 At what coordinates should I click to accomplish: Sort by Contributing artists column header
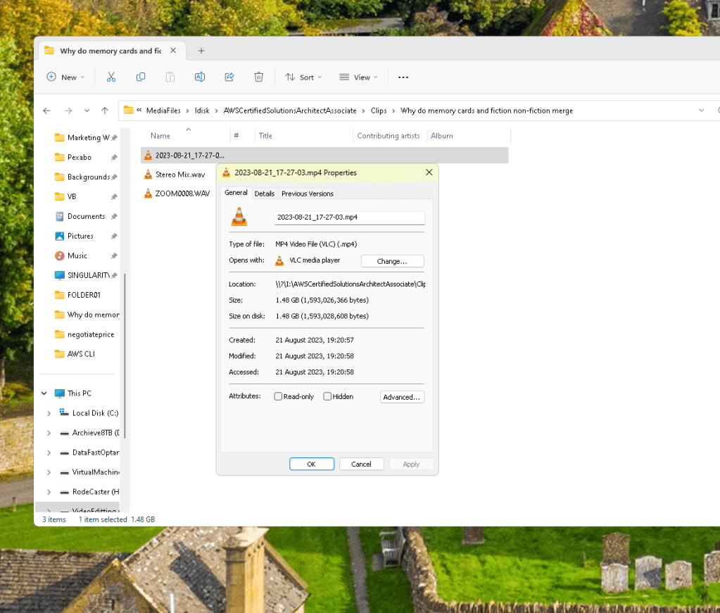(389, 136)
